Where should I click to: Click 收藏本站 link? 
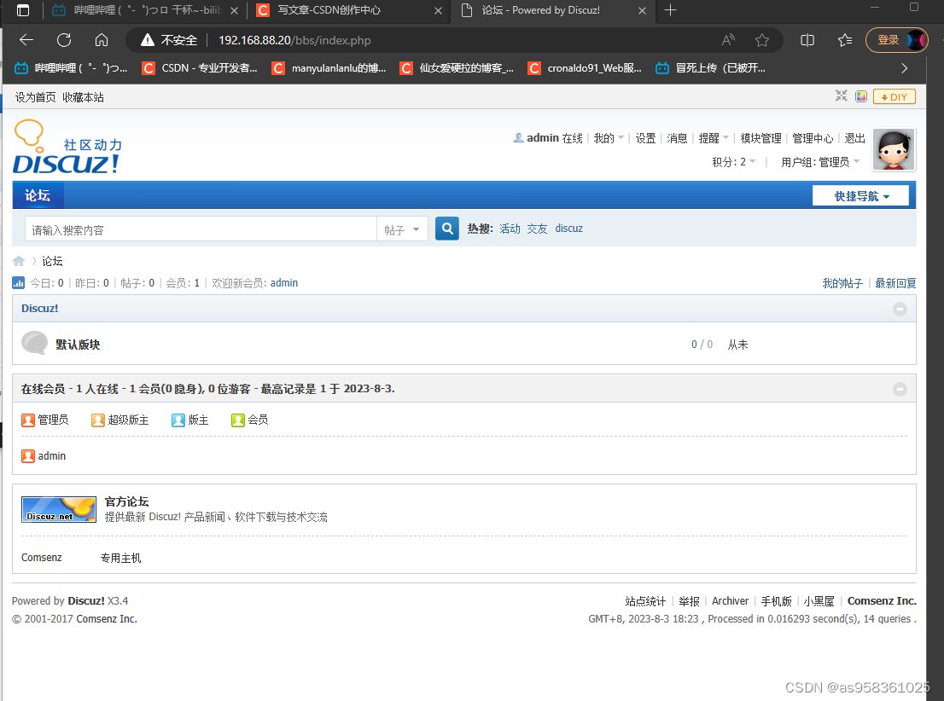point(83,97)
